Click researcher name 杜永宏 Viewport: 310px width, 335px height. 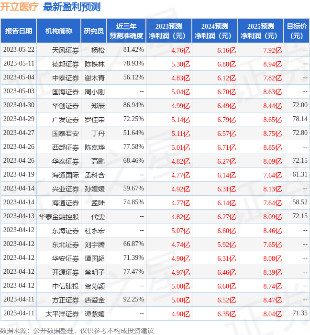[95, 231]
